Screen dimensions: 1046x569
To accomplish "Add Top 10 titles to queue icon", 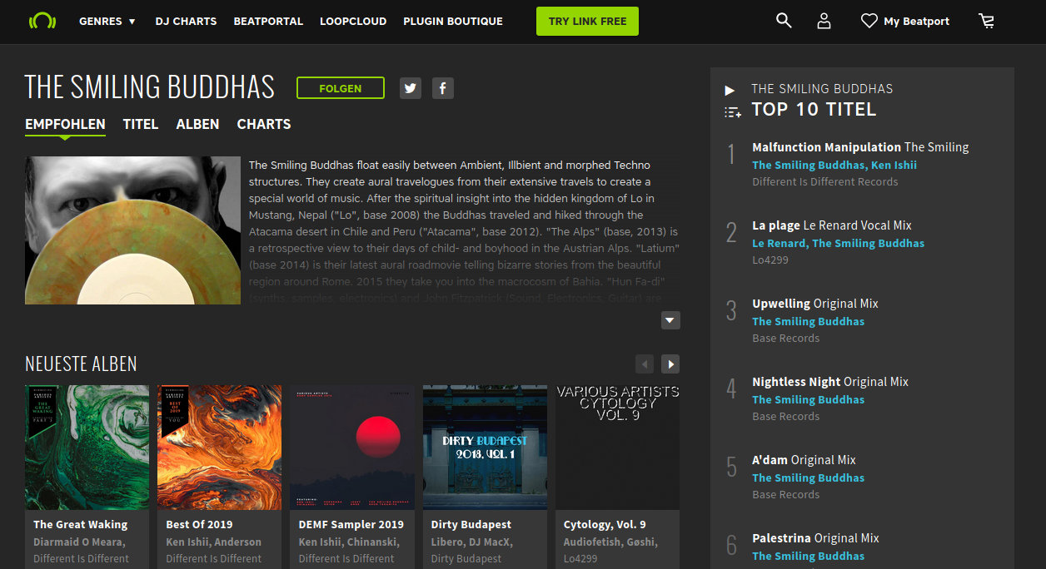I will click(733, 111).
